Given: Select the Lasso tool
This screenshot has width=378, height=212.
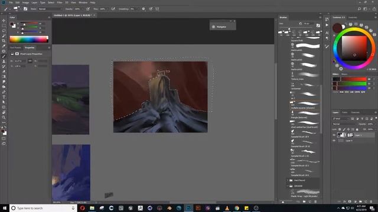Looking at the screenshot, I should 4,31.
